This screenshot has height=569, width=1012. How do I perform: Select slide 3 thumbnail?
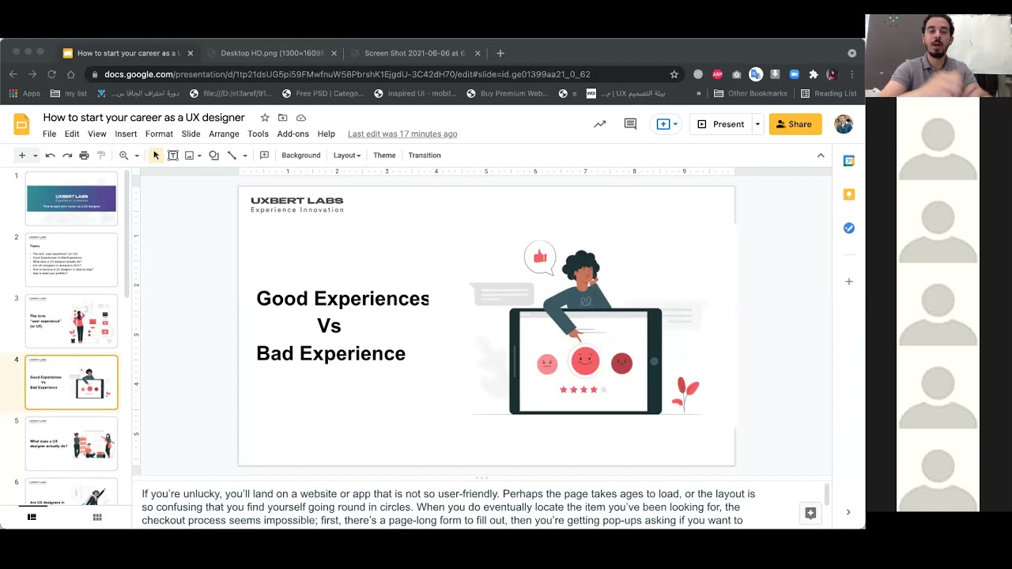pyautogui.click(x=71, y=321)
